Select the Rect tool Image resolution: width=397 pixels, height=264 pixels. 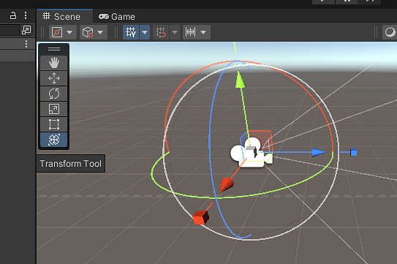pos(53,124)
